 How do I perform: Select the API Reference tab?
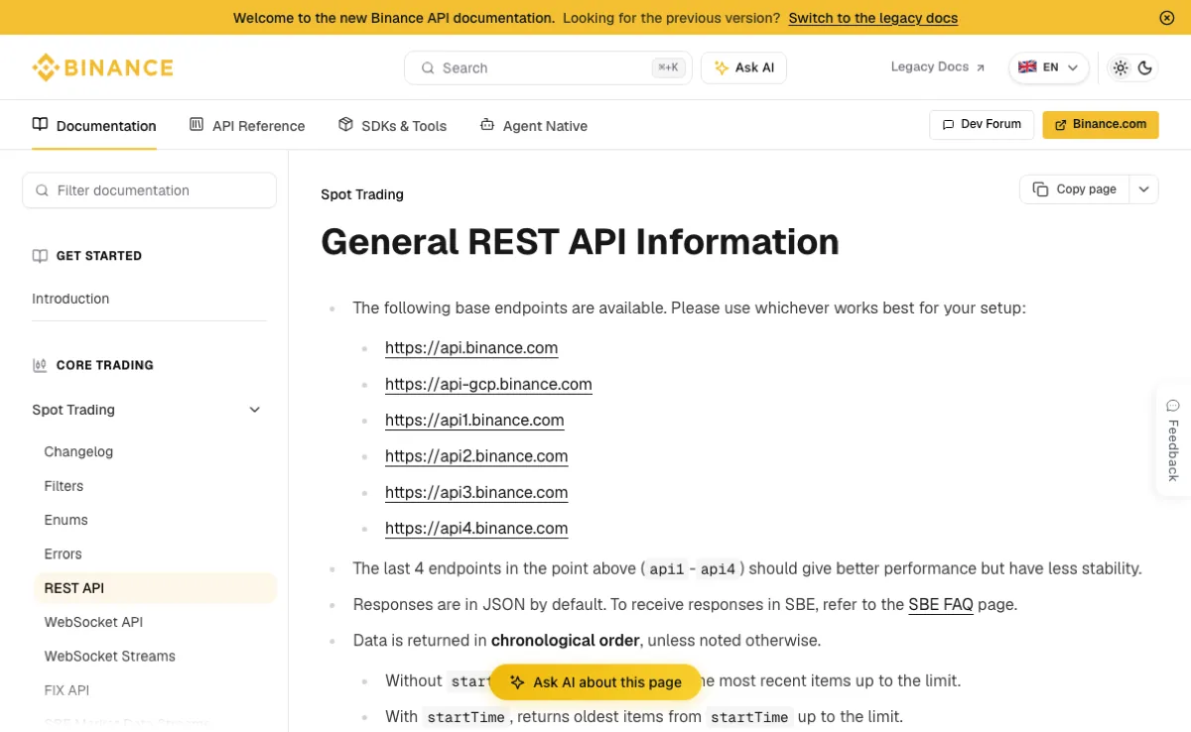(x=247, y=126)
